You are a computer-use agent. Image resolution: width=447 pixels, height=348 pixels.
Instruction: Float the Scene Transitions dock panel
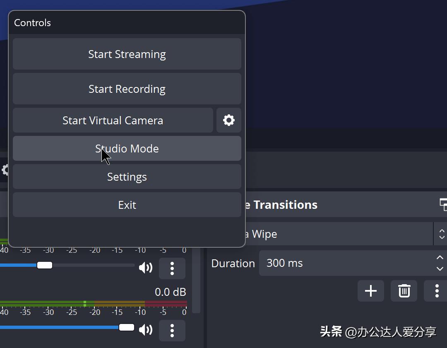click(443, 204)
